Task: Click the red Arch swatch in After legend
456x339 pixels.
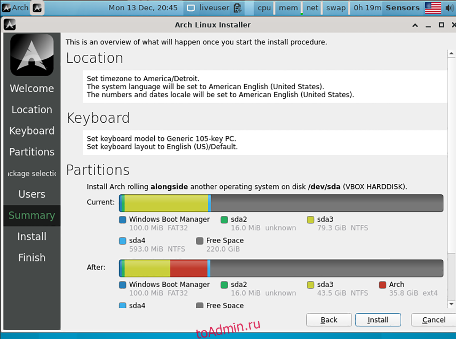Action: pyautogui.click(x=382, y=285)
